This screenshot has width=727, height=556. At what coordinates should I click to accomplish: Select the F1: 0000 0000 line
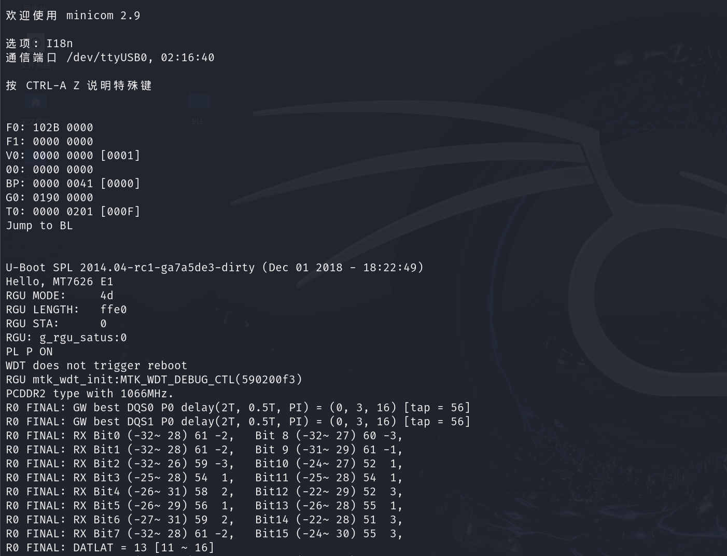[50, 142]
